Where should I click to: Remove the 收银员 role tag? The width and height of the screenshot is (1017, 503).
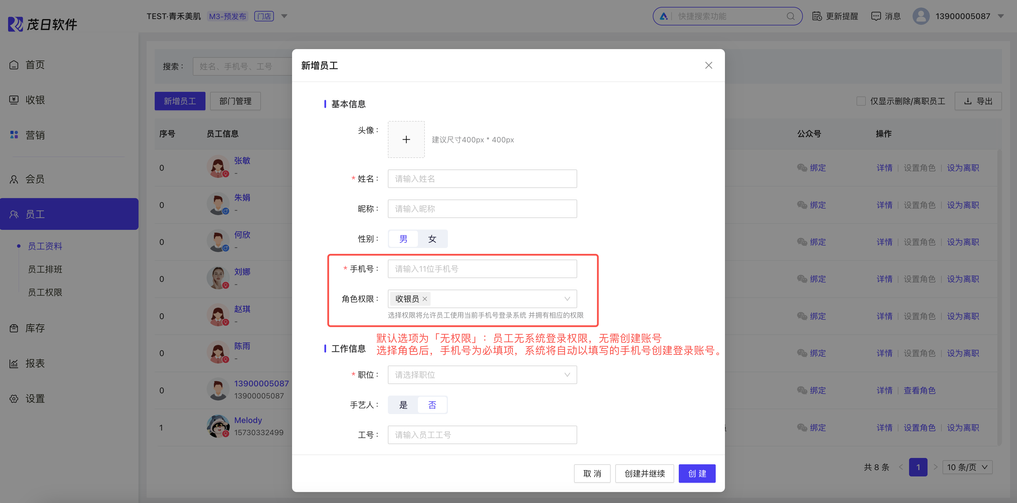(x=425, y=299)
